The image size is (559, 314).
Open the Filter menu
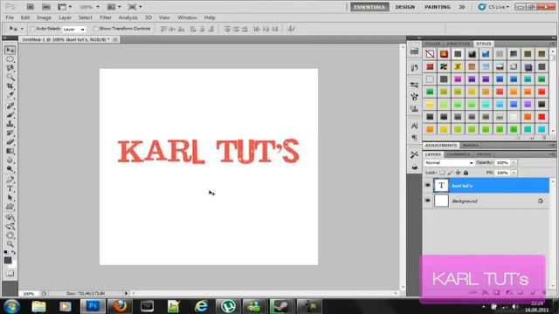point(106,17)
